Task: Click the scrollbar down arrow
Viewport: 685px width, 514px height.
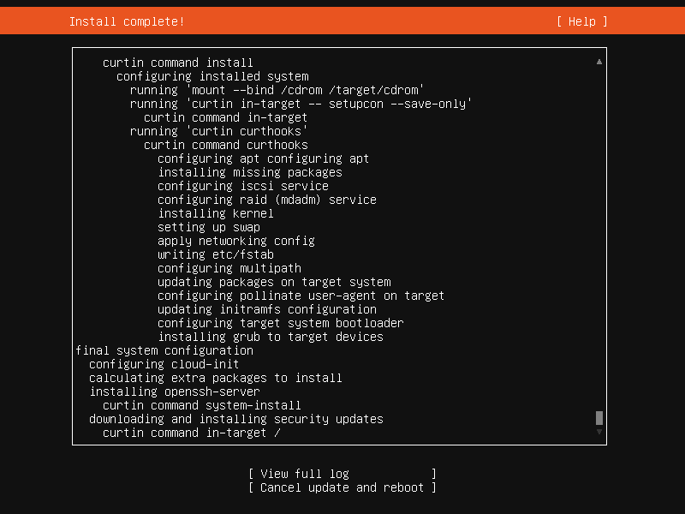Action: point(599,432)
